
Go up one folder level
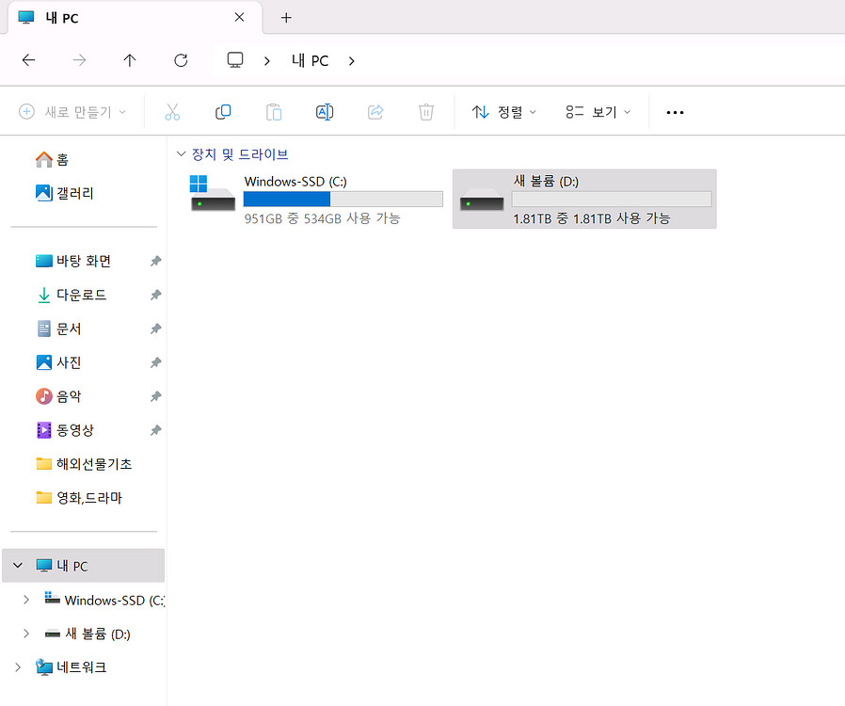point(130,60)
